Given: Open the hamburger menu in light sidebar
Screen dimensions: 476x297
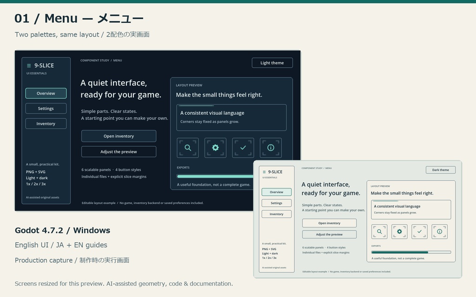Looking at the screenshot, I should click(x=264, y=172).
